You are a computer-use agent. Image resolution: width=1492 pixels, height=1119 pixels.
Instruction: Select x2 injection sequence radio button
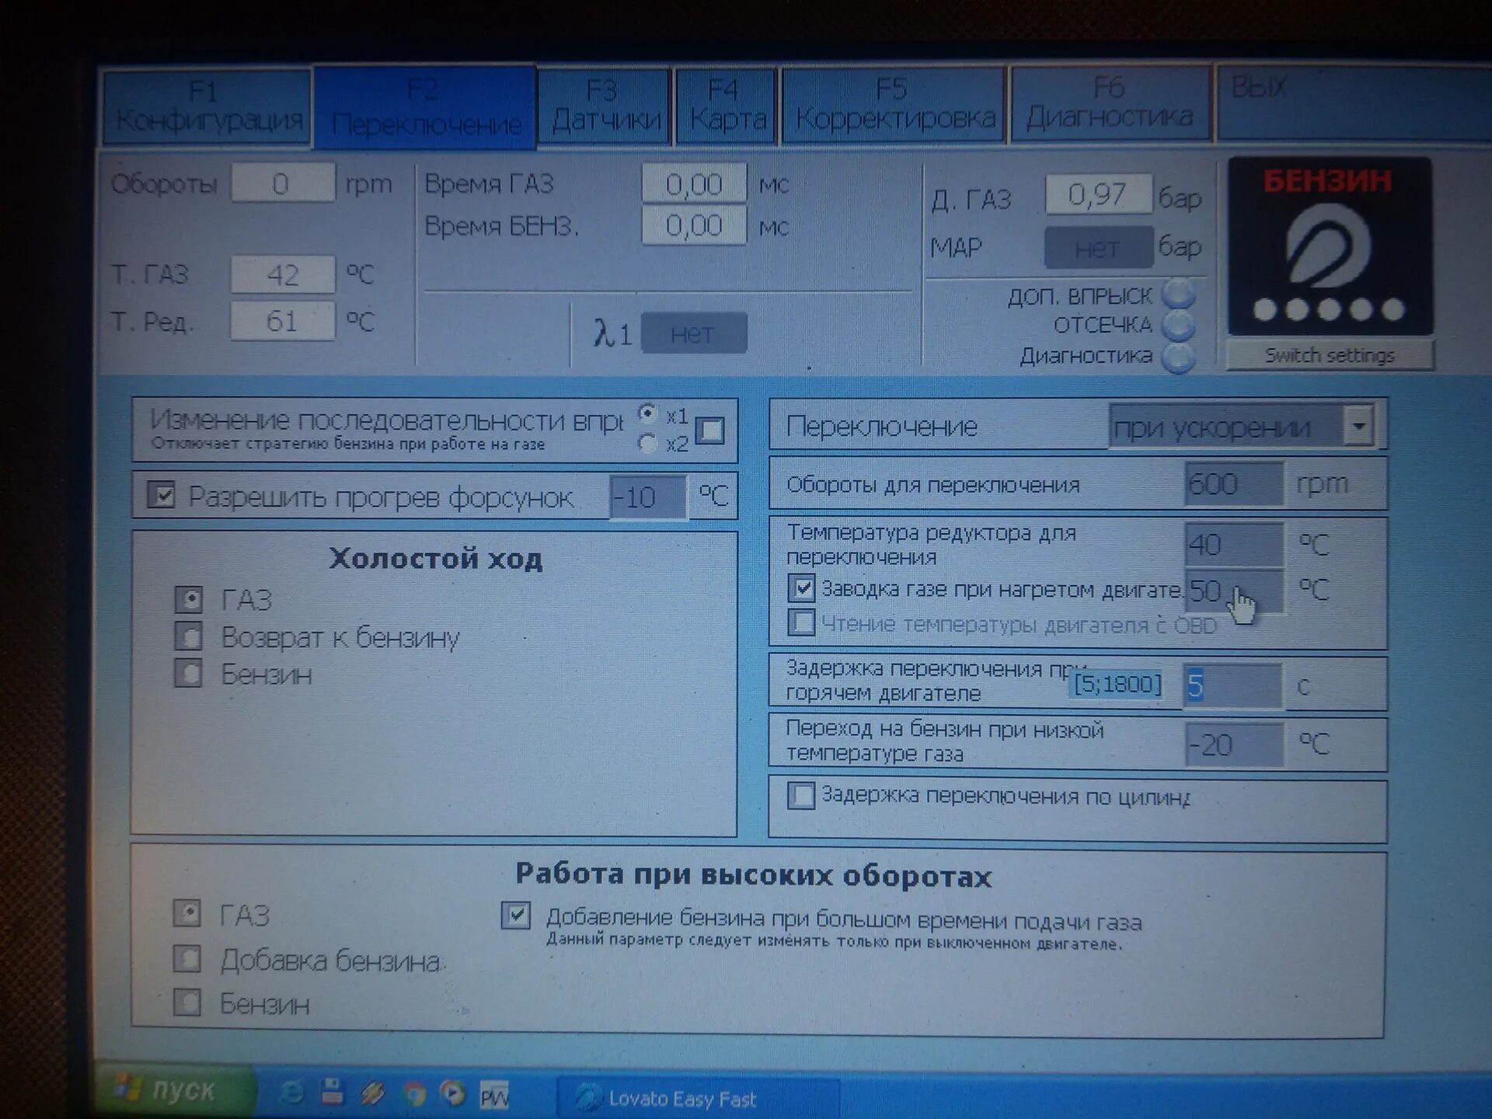[x=647, y=443]
